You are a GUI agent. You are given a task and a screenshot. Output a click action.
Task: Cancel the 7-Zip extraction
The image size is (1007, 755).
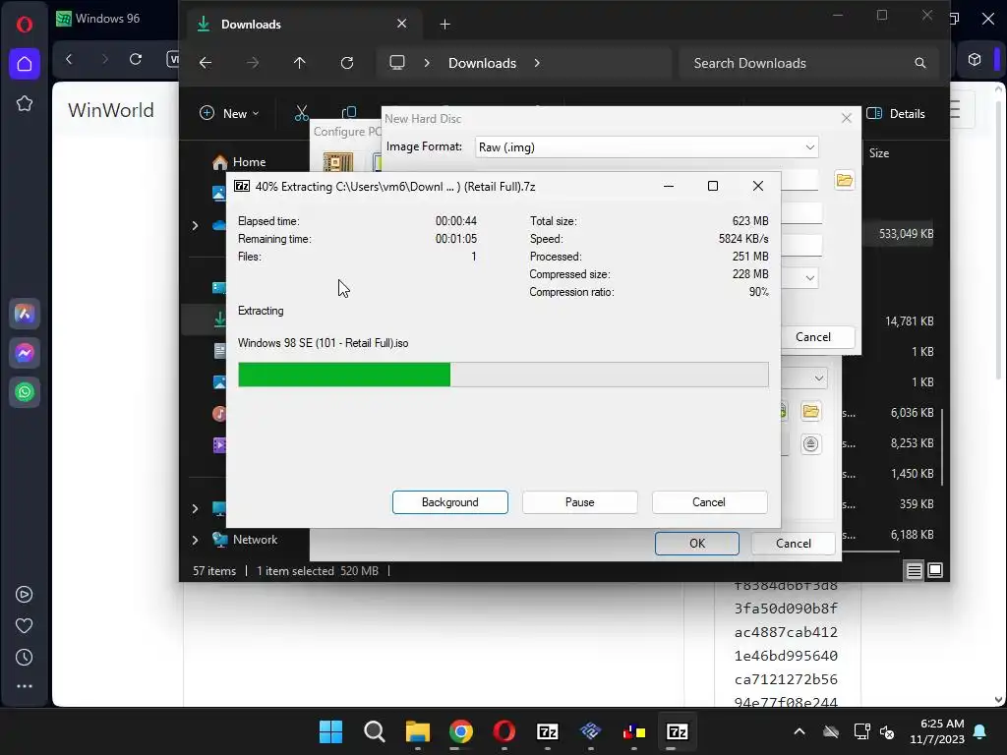coord(709,502)
